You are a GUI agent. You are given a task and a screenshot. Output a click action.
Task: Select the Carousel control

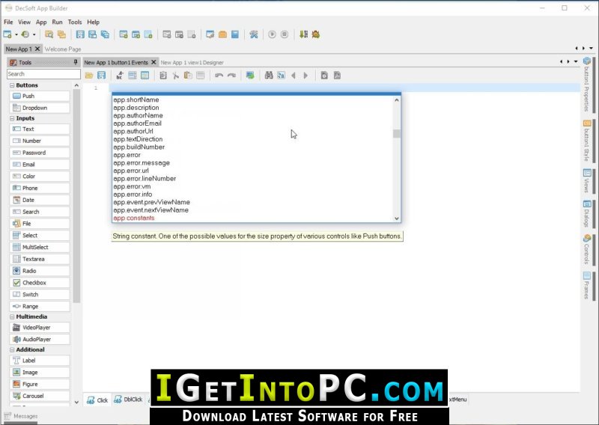[40, 396]
